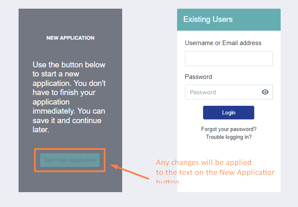This screenshot has height=207, width=298.
Task: Click the orange highlight box border
Action: (x=70, y=149)
